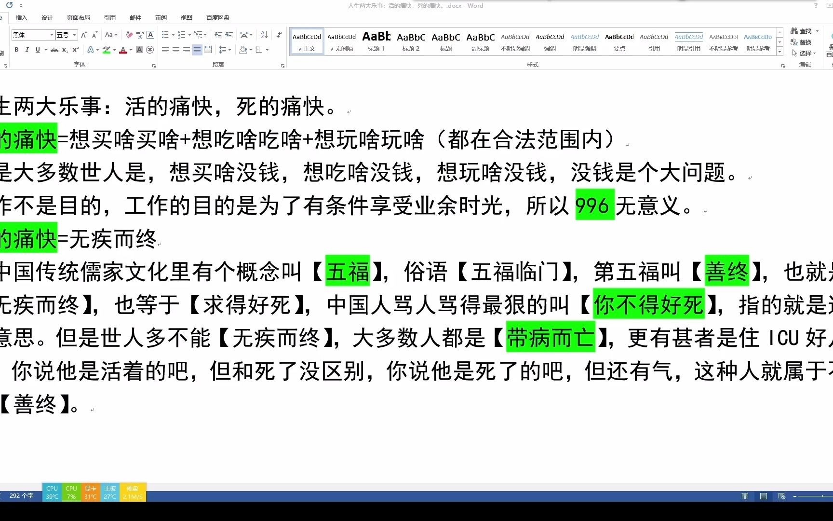This screenshot has width=833, height=521.
Task: Switch to read mode view in the status bar
Action: coord(745,496)
